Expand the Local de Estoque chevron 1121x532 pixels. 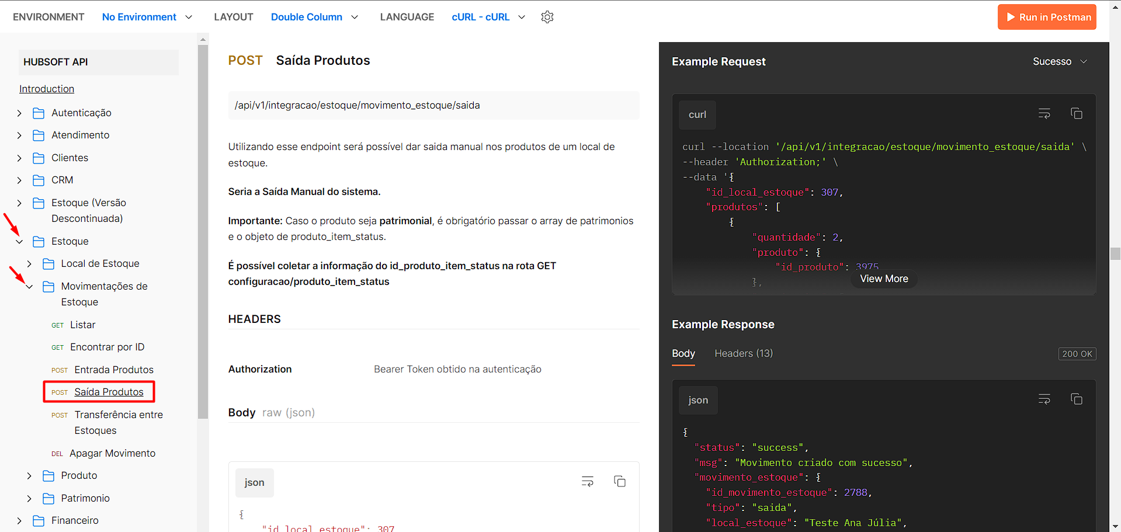click(x=29, y=264)
